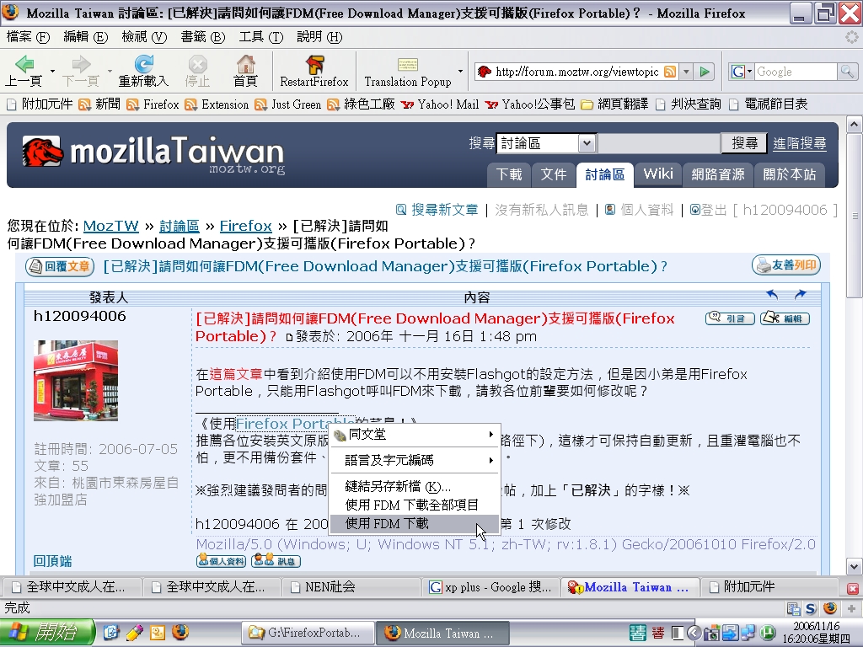Open the Google search engine dropdown
The height and width of the screenshot is (647, 863).
(742, 72)
